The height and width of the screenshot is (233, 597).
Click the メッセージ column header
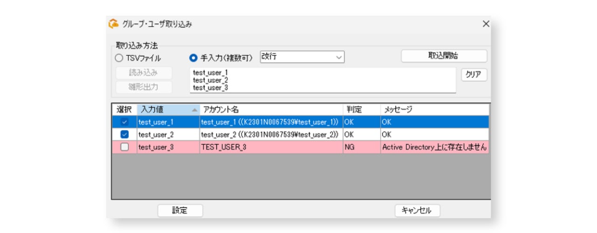pyautogui.click(x=435, y=110)
